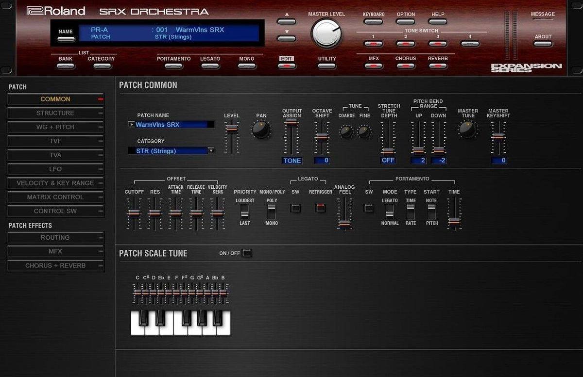Click the patch-select up arrow near the display

[286, 21]
